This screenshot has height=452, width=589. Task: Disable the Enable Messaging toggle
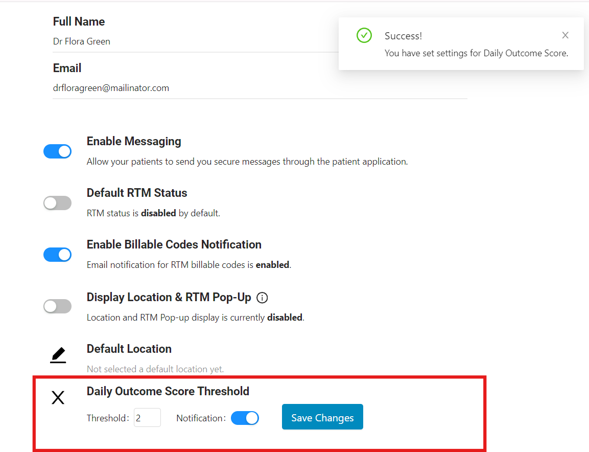pyautogui.click(x=57, y=151)
